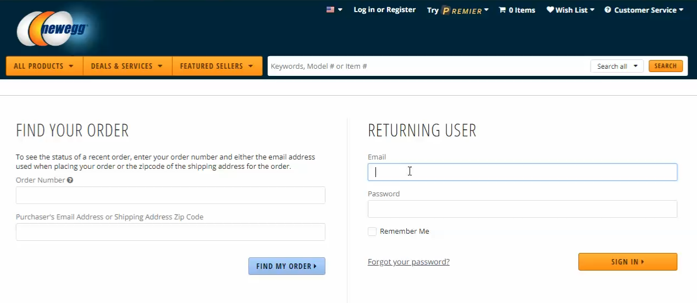Click the Premier P logo
The image size is (697, 303).
tap(446, 10)
